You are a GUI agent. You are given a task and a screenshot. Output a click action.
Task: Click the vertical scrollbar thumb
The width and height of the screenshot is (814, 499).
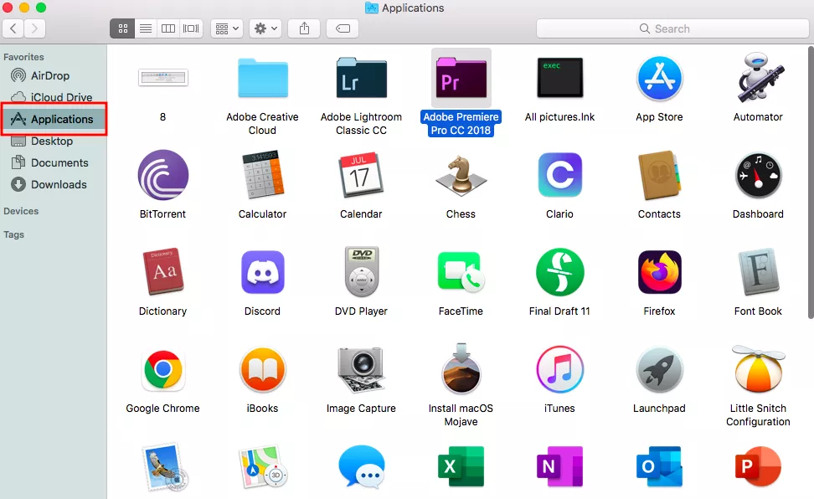point(811,182)
